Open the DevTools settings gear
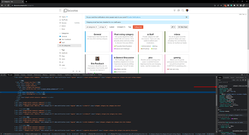This screenshot has height=135, width=249. (x=242, y=75)
